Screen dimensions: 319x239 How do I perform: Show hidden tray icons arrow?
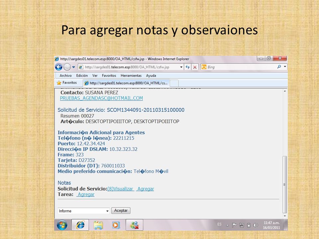227,225
